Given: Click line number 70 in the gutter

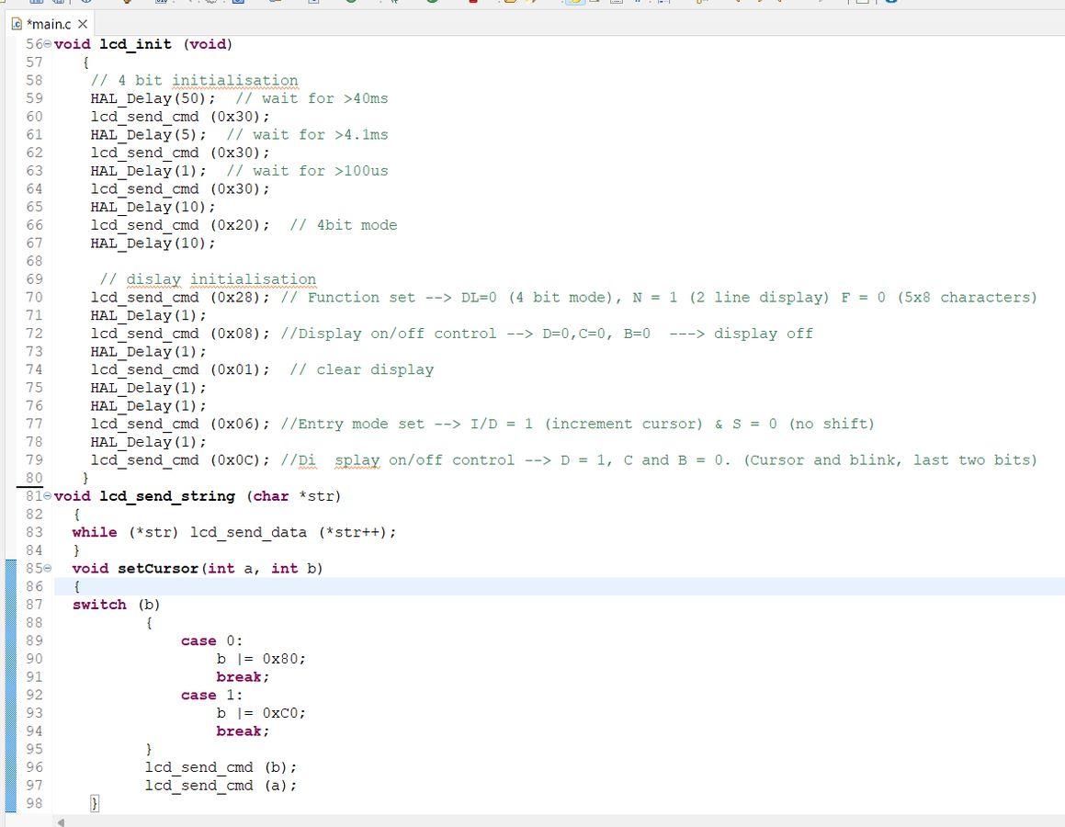Looking at the screenshot, I should (34, 297).
